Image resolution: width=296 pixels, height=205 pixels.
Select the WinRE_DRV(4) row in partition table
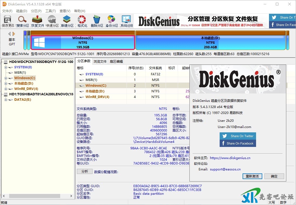click(x=97, y=97)
